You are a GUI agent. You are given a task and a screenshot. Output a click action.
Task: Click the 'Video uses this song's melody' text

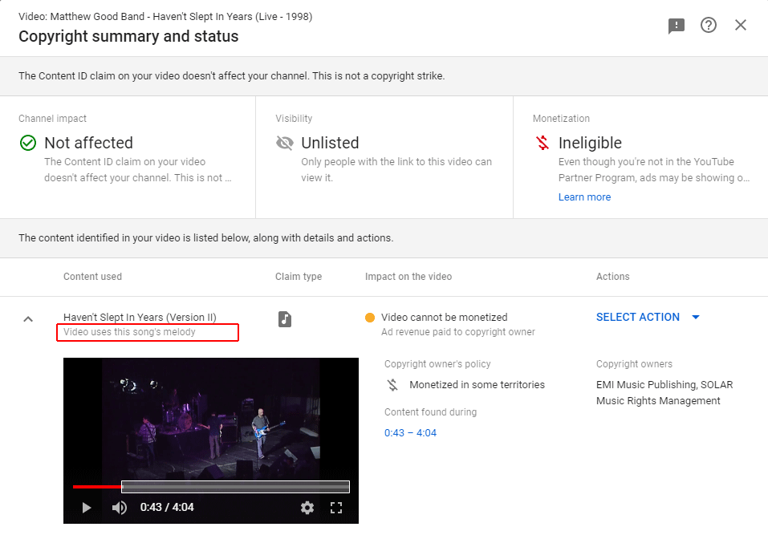click(x=129, y=332)
